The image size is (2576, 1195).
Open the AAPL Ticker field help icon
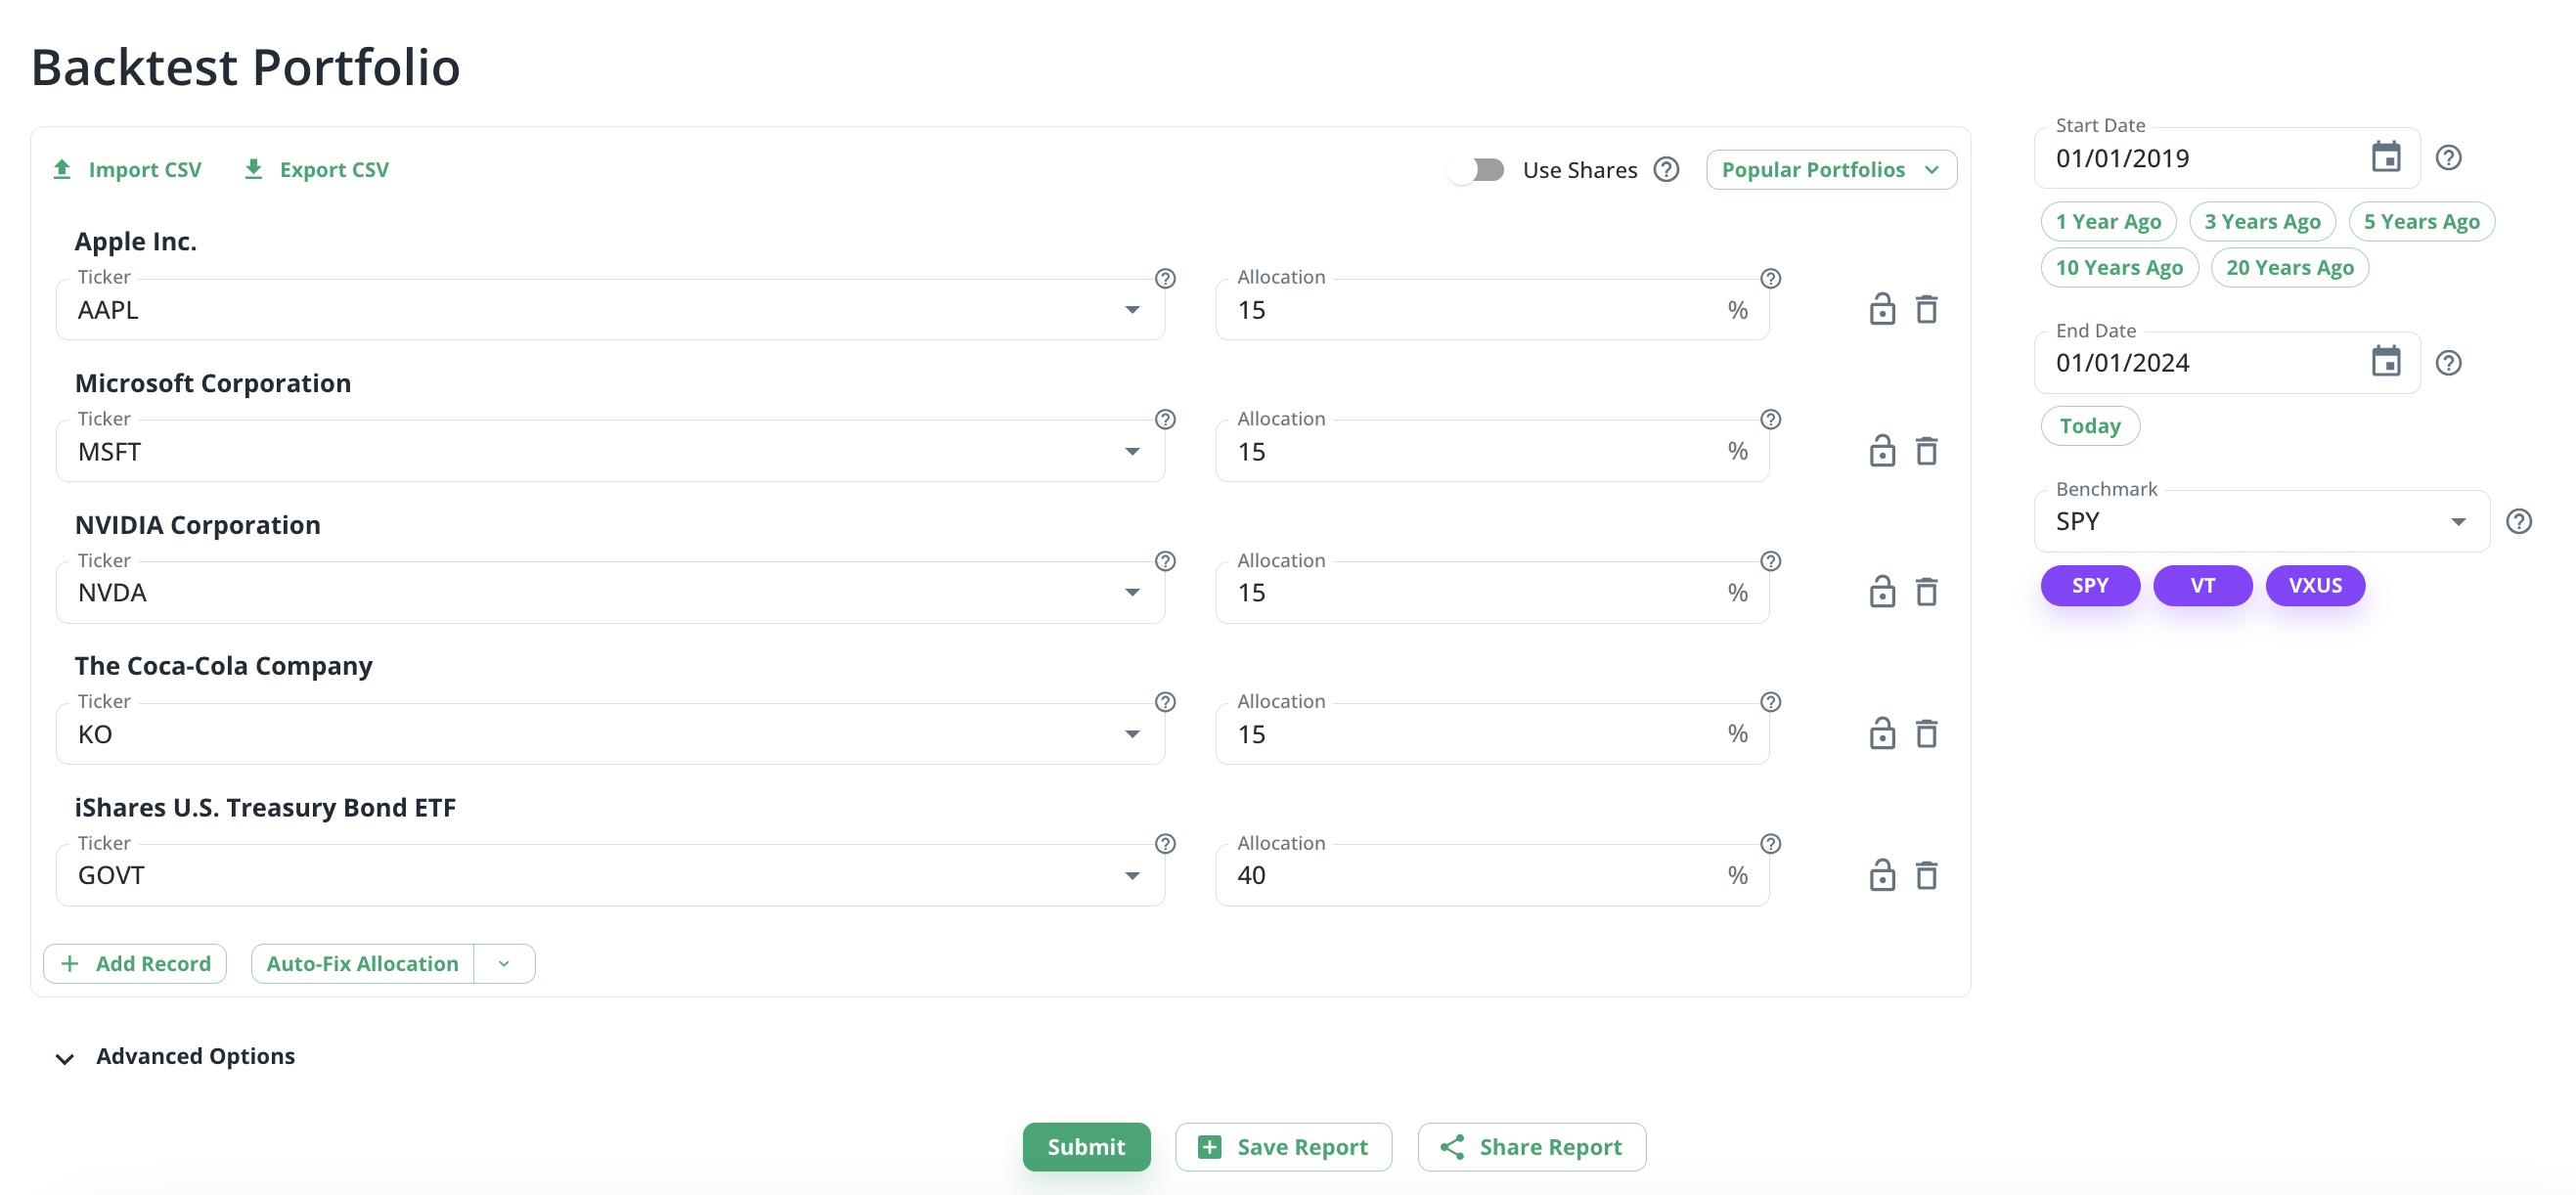pos(1165,278)
